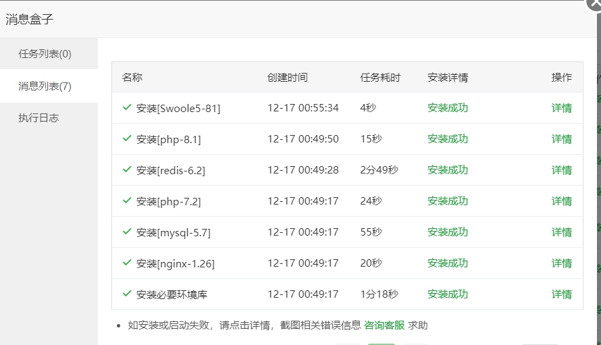This screenshot has height=345, width=601.
Task: Open 详情 for 安装必要环境库
Action: point(562,294)
